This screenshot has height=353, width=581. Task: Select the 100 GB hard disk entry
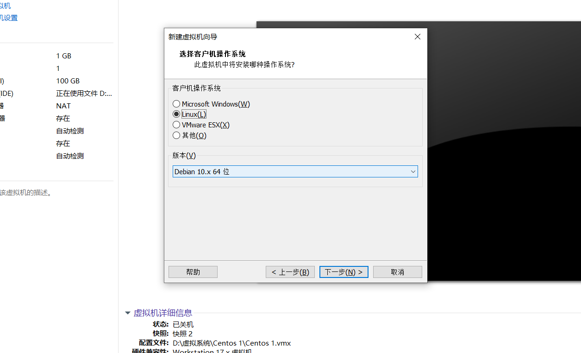coord(68,81)
